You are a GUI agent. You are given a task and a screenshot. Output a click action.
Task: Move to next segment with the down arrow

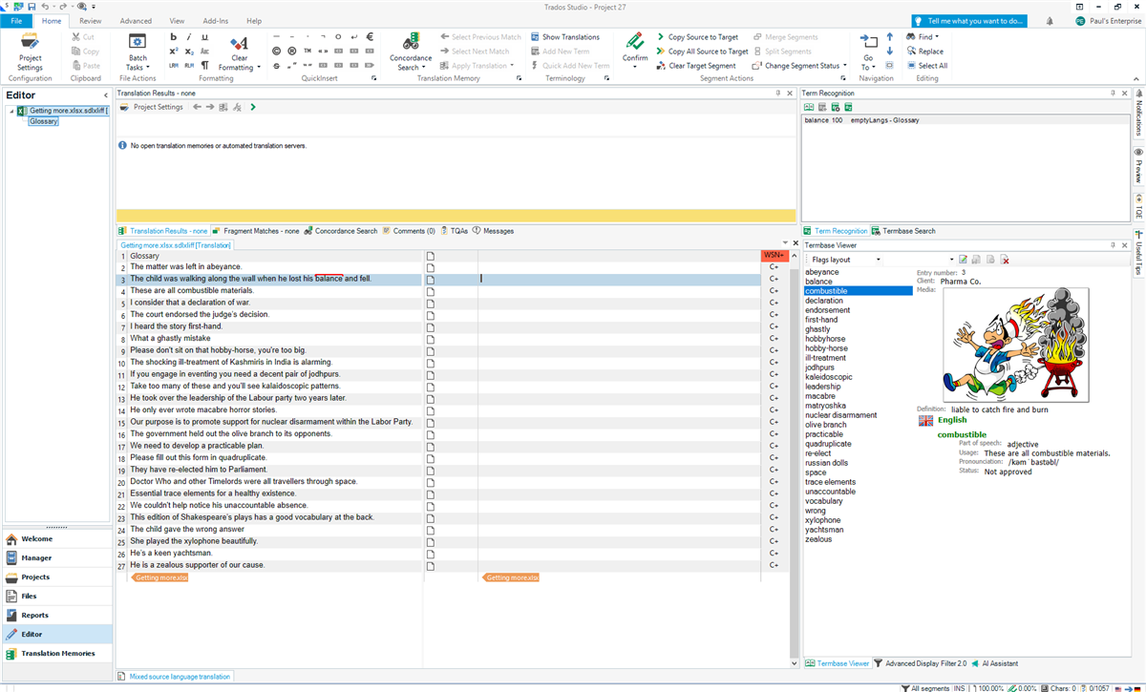(890, 52)
